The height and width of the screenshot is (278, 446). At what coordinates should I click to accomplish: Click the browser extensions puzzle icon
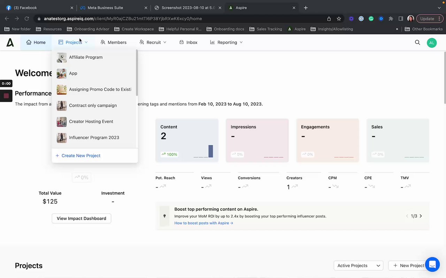click(391, 19)
